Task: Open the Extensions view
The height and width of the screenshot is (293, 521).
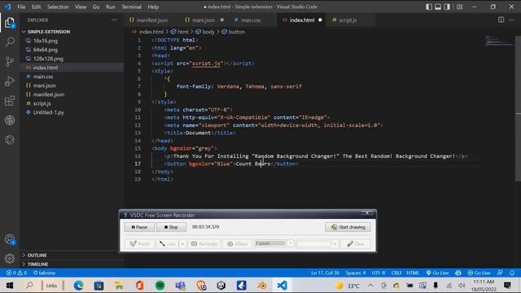Action: click(10, 101)
